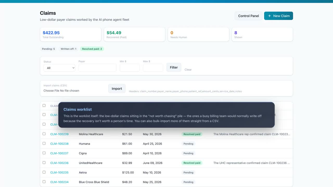333x187 pixels.
Task: Click the $422.95 Total Outstanding card
Action: point(71,34)
